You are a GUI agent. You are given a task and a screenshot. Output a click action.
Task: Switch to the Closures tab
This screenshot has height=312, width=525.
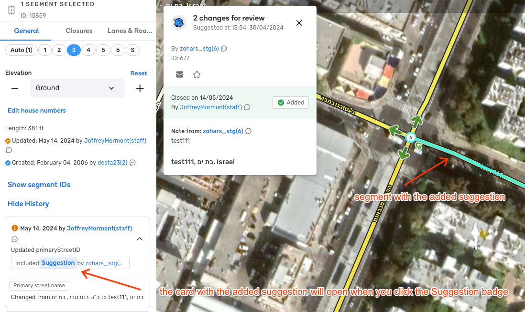pyautogui.click(x=79, y=31)
